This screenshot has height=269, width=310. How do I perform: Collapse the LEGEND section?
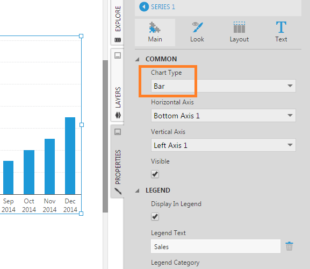point(138,190)
